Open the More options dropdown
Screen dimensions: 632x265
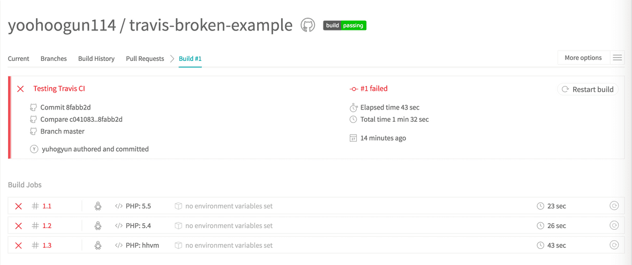[x=583, y=58]
